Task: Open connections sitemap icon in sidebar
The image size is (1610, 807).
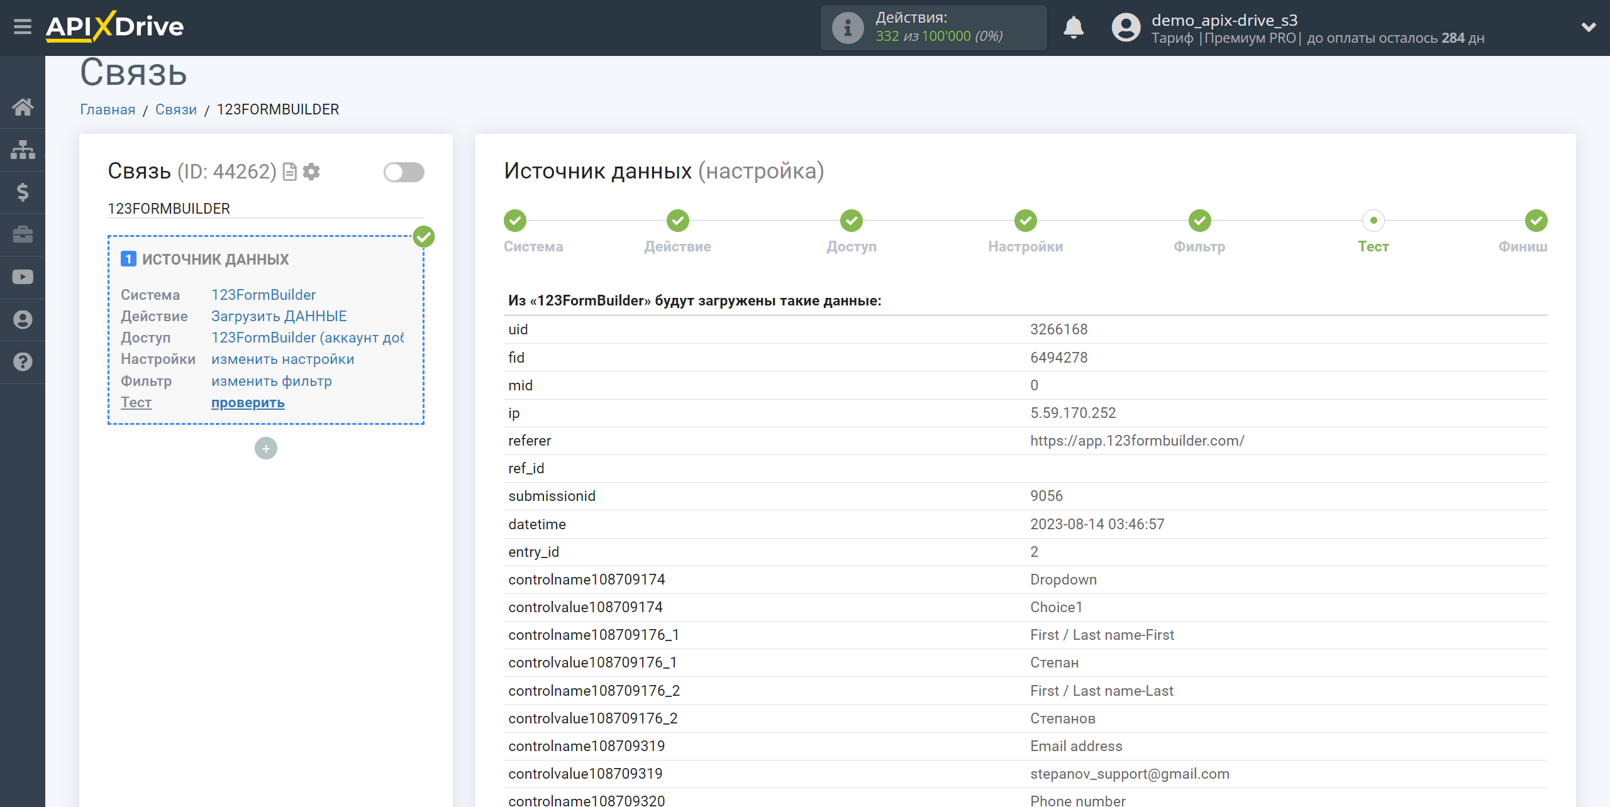Action: [23, 150]
